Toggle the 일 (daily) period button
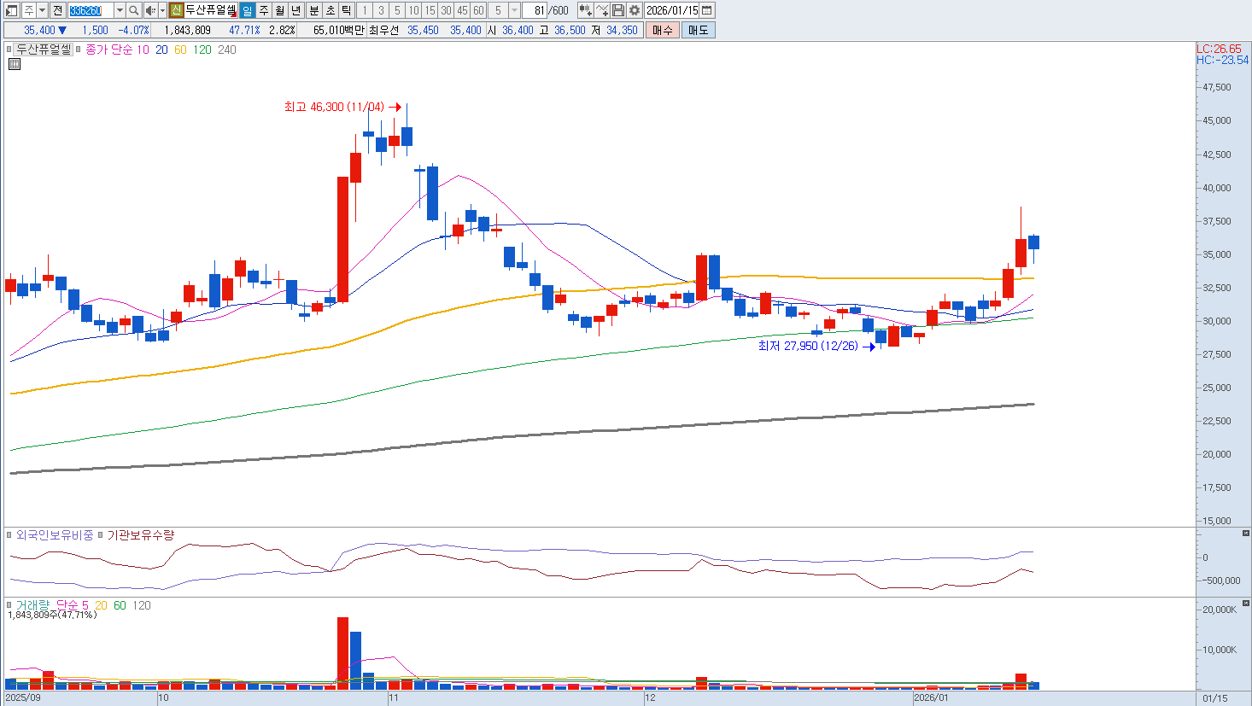The height and width of the screenshot is (706, 1252). pos(247,10)
